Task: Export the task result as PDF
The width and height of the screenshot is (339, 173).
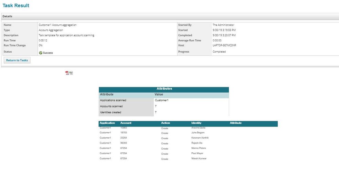Action: pos(67,73)
